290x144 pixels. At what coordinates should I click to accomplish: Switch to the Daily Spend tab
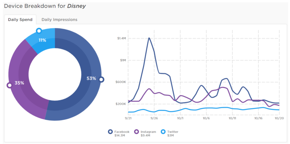20,19
